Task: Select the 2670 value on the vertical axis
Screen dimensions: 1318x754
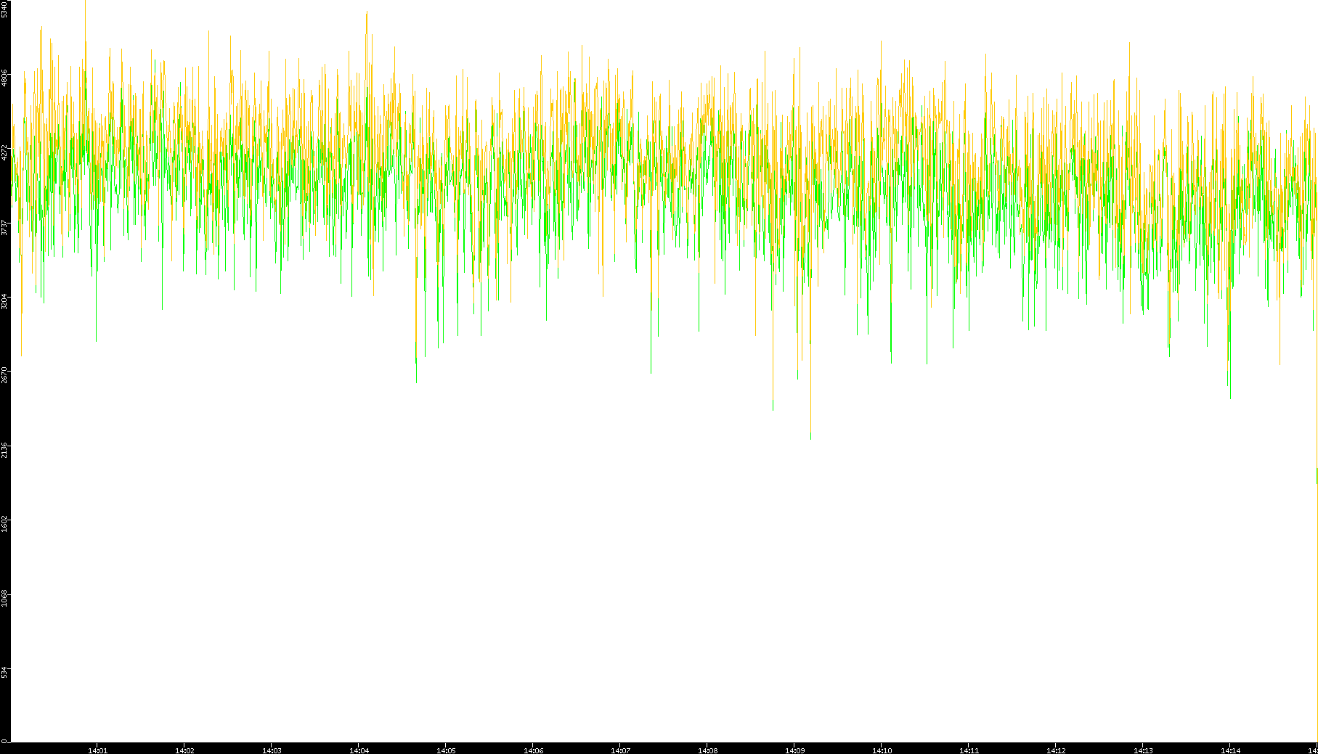Action: (x=4, y=375)
